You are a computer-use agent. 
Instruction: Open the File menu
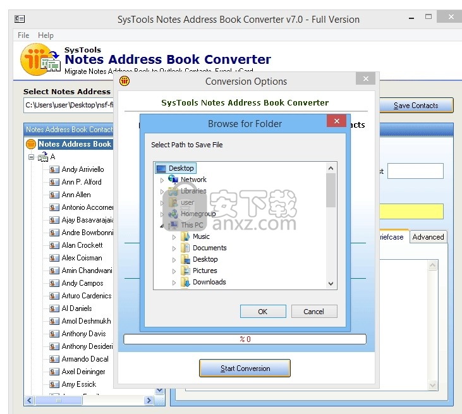coord(23,35)
